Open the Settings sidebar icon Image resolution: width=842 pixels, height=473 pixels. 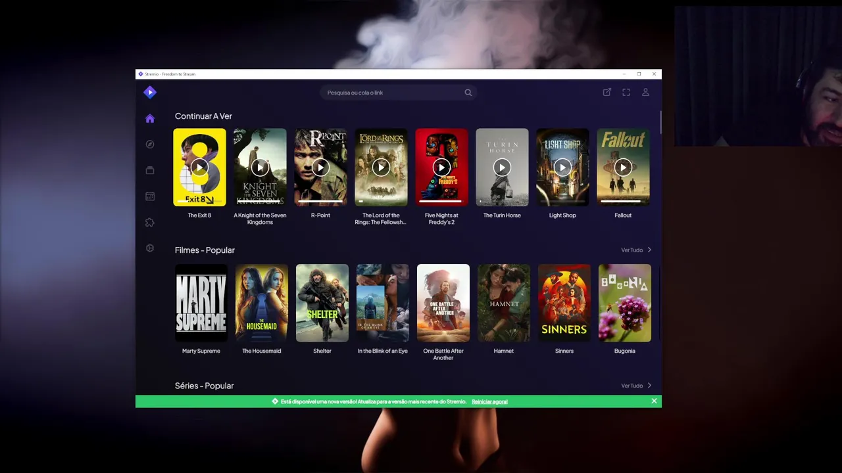(150, 248)
